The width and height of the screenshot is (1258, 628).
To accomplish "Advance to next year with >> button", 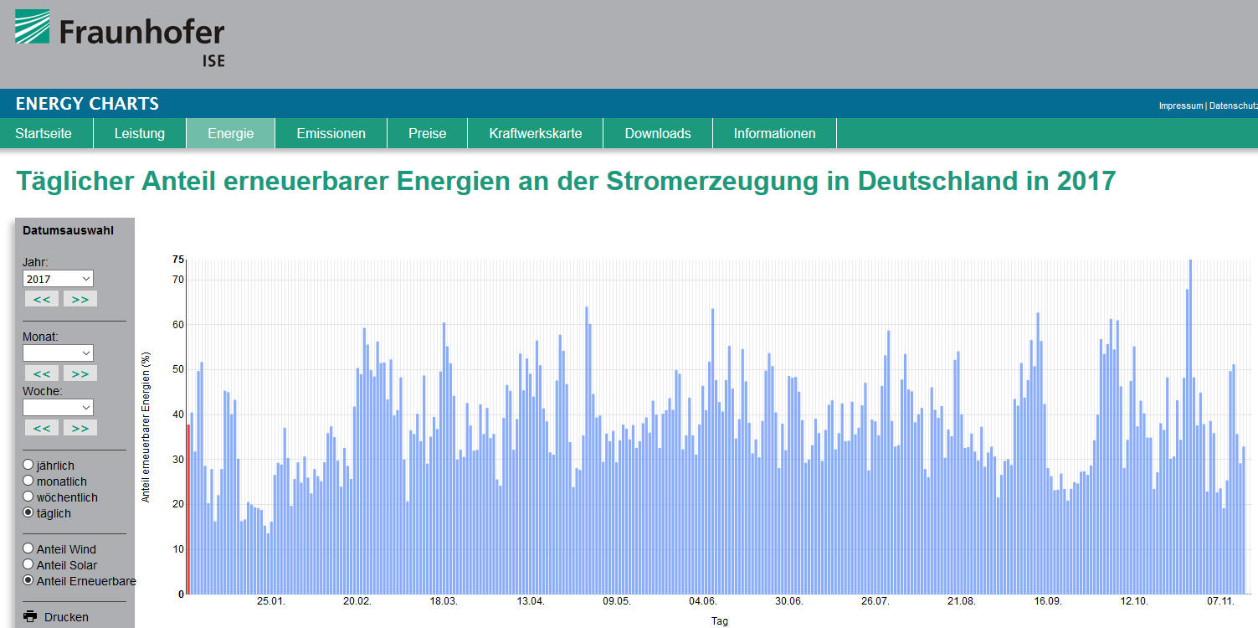I will pyautogui.click(x=80, y=299).
